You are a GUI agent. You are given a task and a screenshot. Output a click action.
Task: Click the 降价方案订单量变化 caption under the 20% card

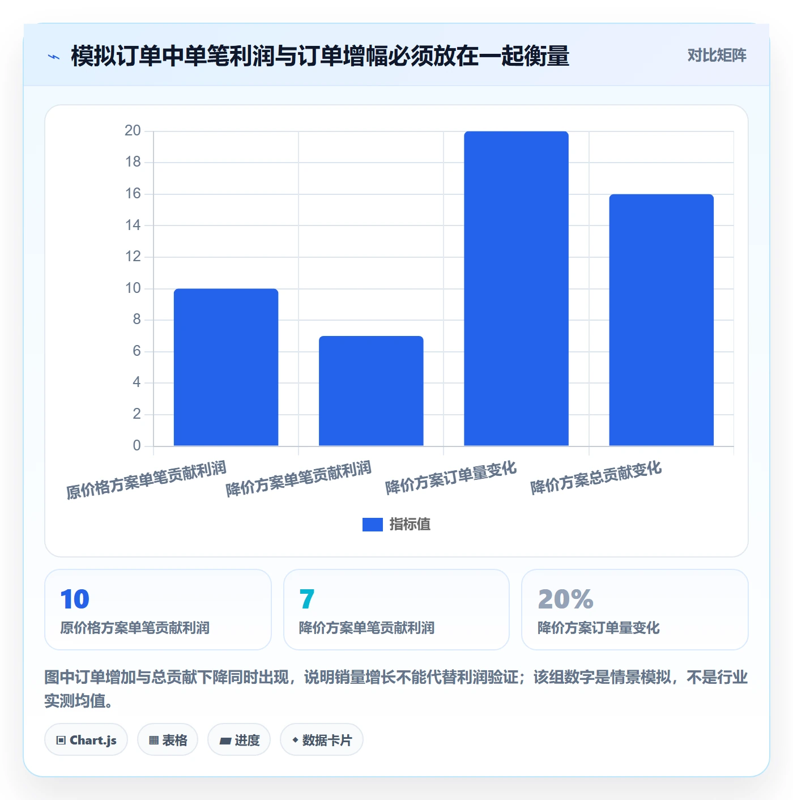click(x=598, y=628)
